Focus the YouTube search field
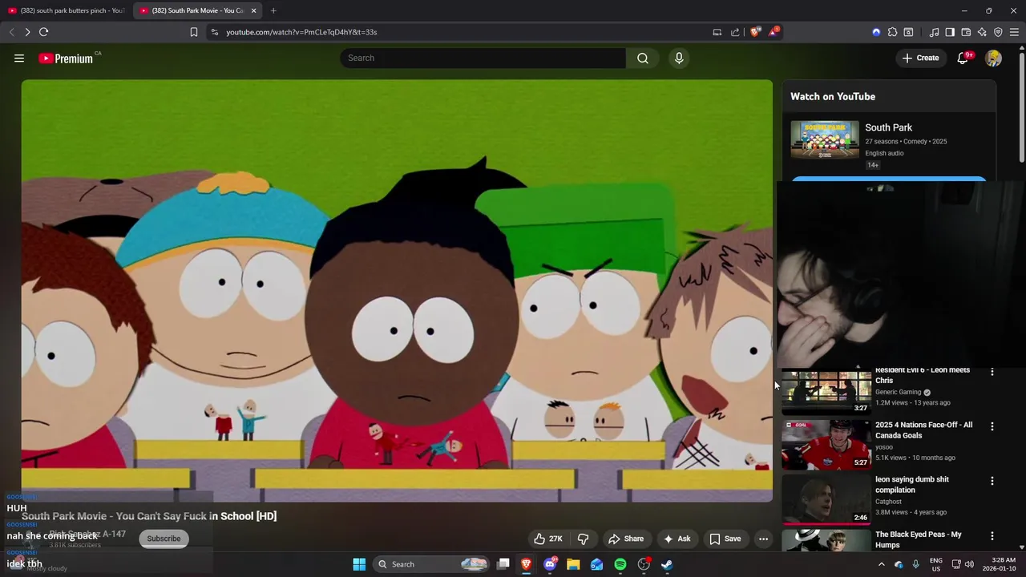The width and height of the screenshot is (1026, 577). coord(483,58)
